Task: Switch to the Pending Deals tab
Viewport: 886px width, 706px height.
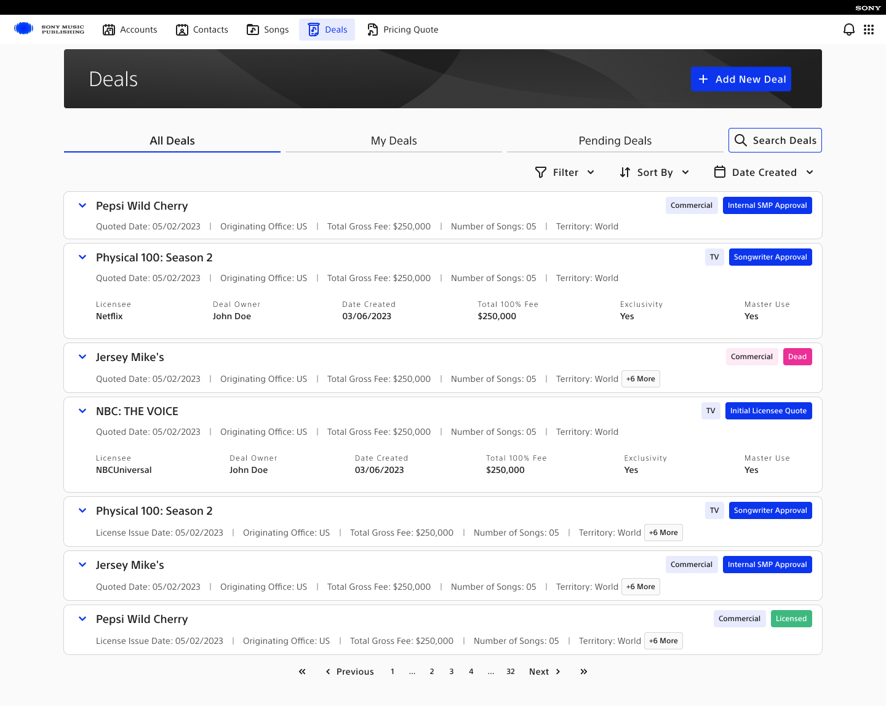Action: tap(615, 141)
